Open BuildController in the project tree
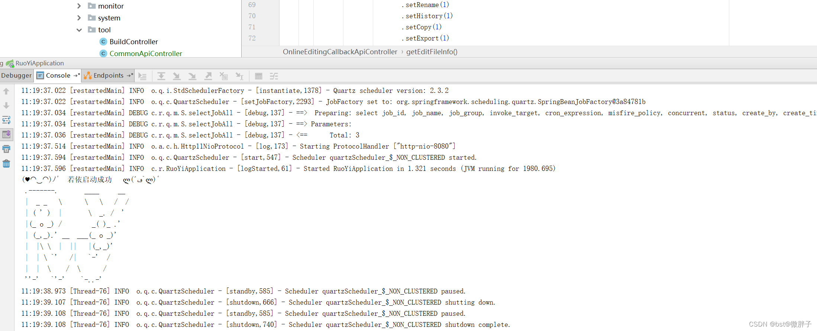The width and height of the screenshot is (817, 331). click(x=134, y=42)
